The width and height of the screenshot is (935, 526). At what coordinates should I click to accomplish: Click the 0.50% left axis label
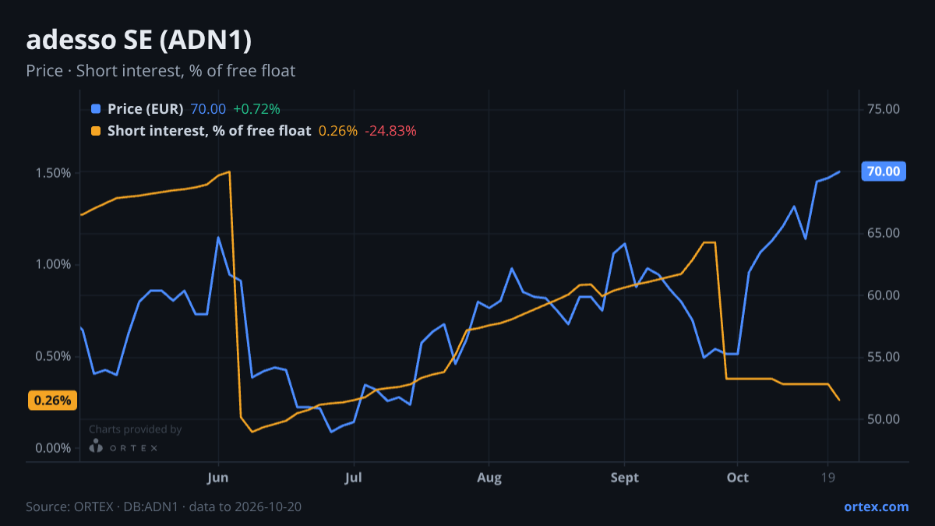tap(52, 356)
